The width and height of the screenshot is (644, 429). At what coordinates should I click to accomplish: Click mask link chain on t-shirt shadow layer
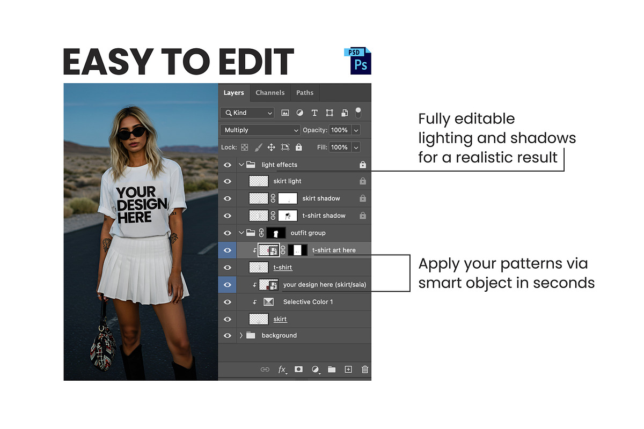(x=273, y=216)
